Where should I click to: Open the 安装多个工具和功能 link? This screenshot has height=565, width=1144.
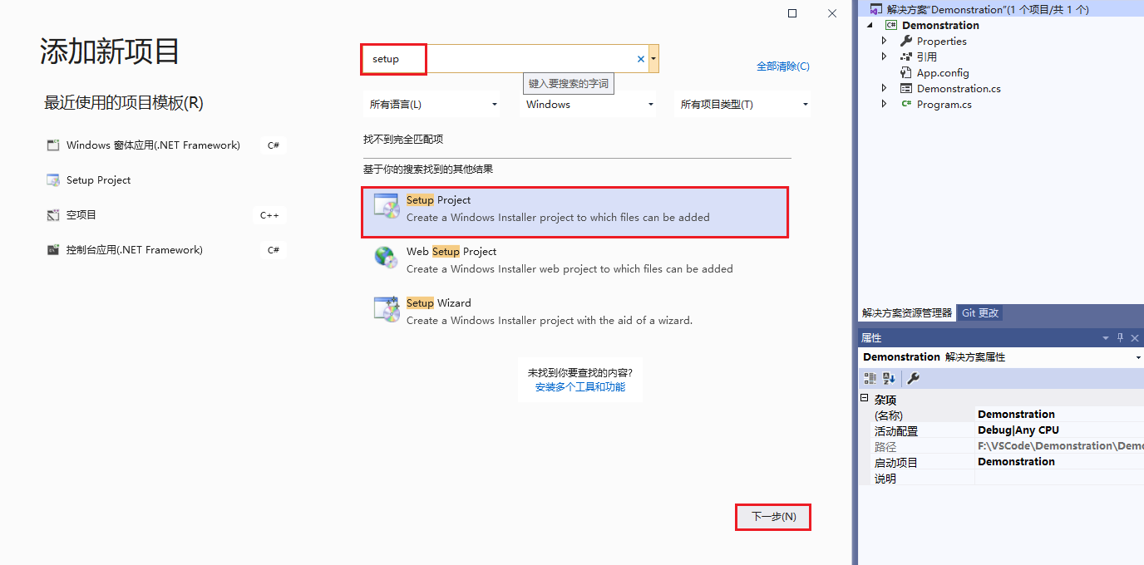pos(580,387)
